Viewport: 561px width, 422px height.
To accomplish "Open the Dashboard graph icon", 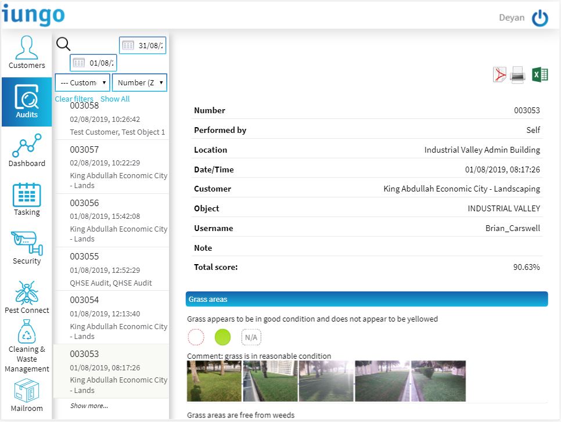I will tap(27, 146).
